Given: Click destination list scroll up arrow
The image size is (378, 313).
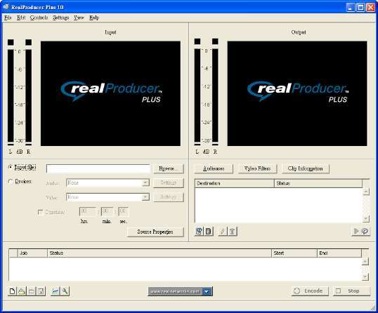Looking at the screenshot, I should (366, 192).
